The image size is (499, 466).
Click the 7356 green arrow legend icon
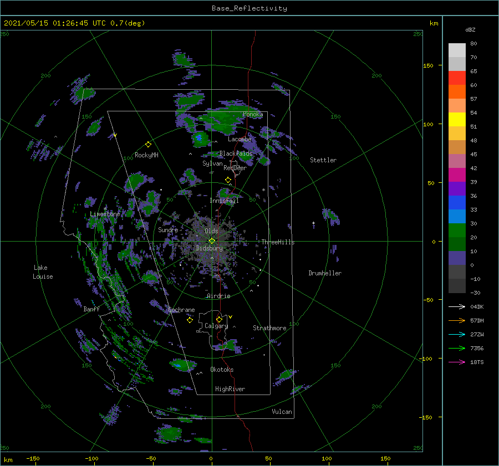point(457,349)
